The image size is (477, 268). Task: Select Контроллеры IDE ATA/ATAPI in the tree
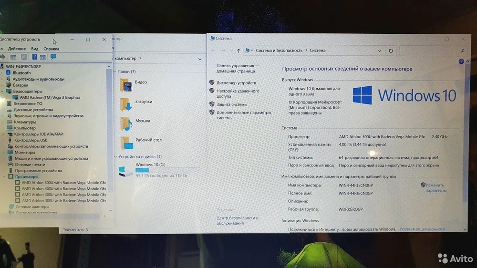39,134
